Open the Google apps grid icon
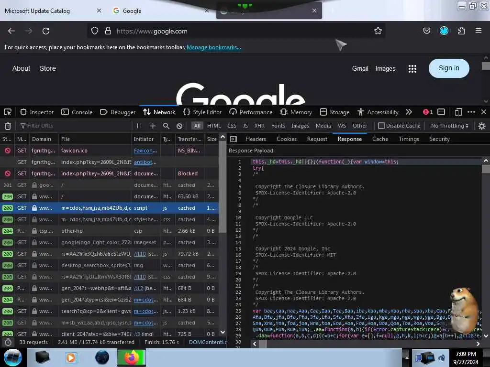The image size is (490, 367). click(x=412, y=69)
